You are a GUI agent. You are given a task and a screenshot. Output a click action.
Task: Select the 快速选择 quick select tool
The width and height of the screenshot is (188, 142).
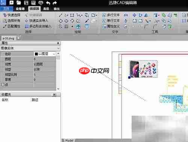click(x=12, y=15)
